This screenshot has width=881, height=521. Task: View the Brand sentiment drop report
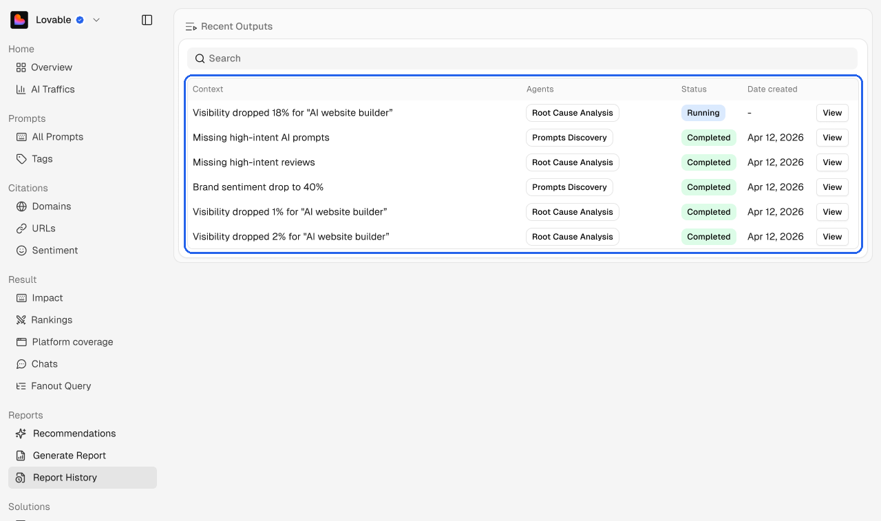(832, 187)
